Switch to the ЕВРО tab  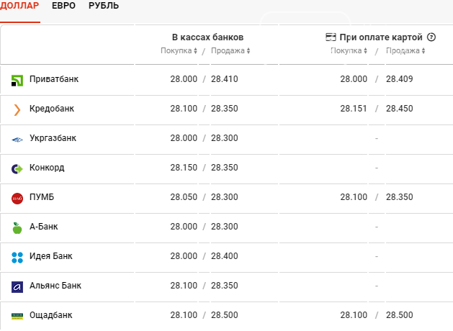(63, 6)
